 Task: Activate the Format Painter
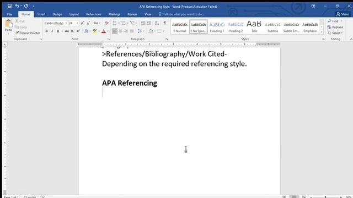click(28, 33)
